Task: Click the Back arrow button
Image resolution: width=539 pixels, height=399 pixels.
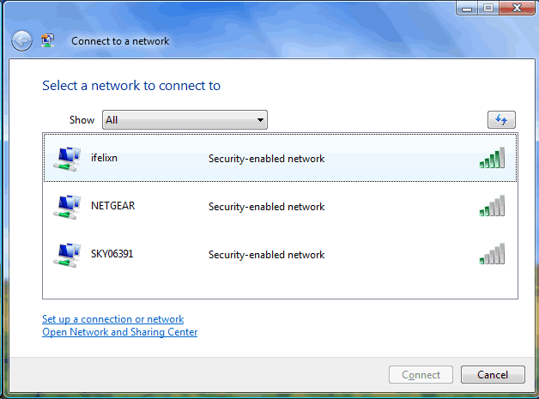Action: coord(21,40)
